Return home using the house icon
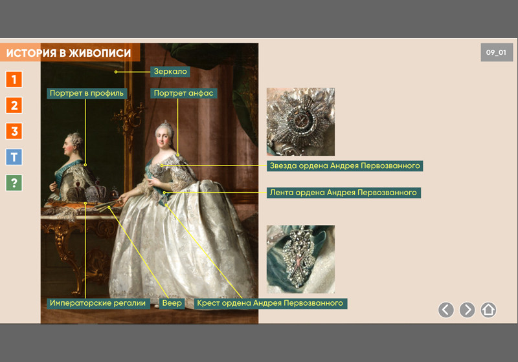This screenshot has width=518, height=362. point(488,310)
